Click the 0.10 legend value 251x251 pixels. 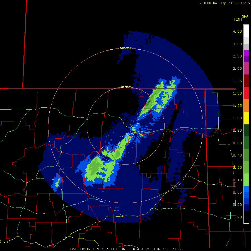click(237, 180)
